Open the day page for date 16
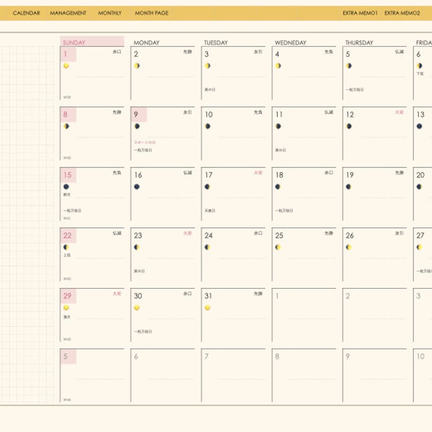Screen dimensions: 432x432 [138, 175]
